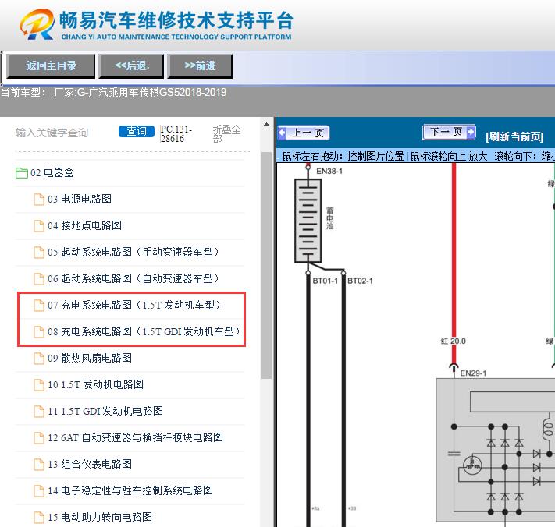Go back with the <<后退 button
The image size is (555, 527).
click(x=131, y=65)
